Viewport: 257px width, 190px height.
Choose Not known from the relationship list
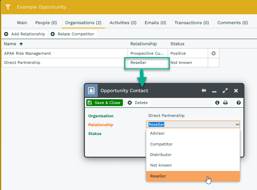click(x=193, y=165)
